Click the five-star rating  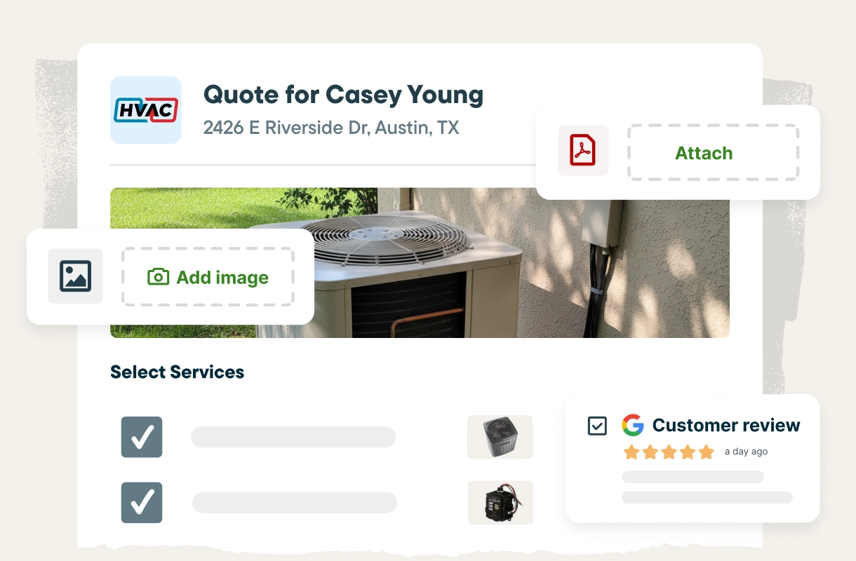coord(669,452)
